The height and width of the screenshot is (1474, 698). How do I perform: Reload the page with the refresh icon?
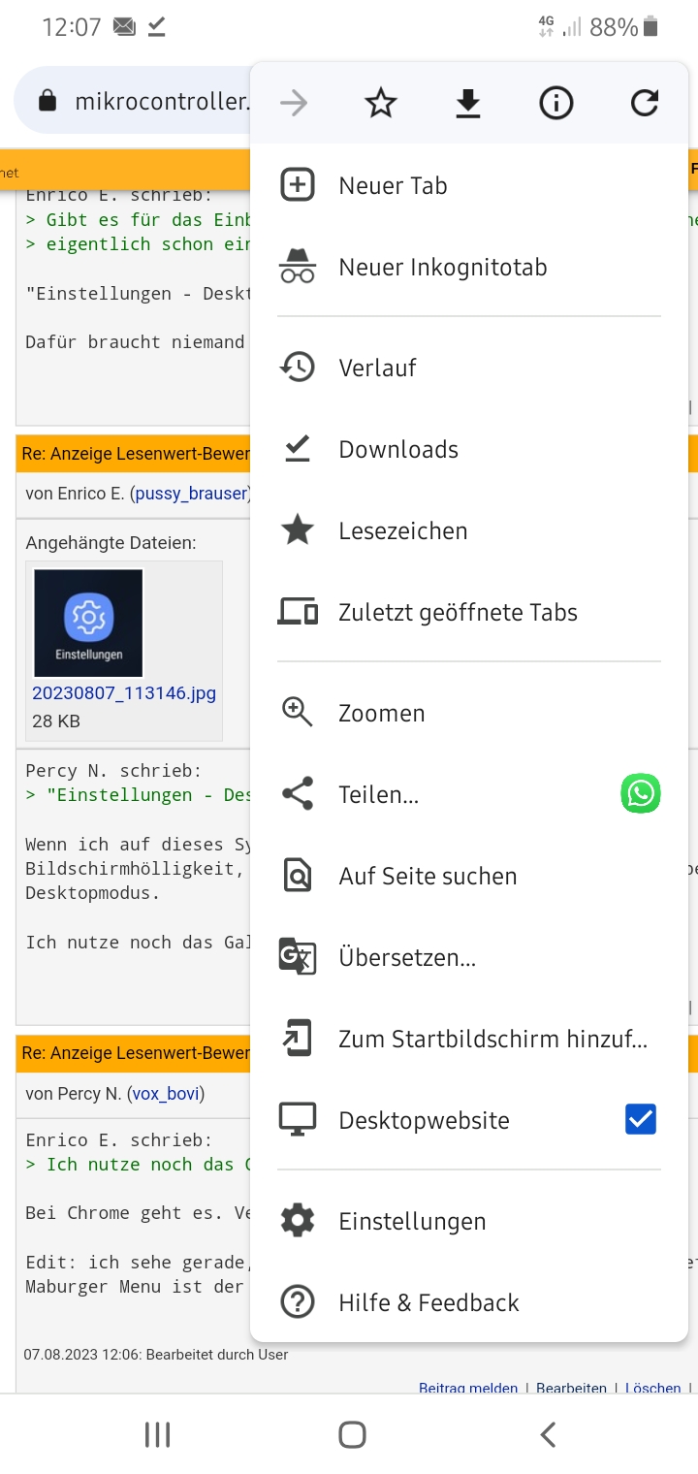[645, 103]
